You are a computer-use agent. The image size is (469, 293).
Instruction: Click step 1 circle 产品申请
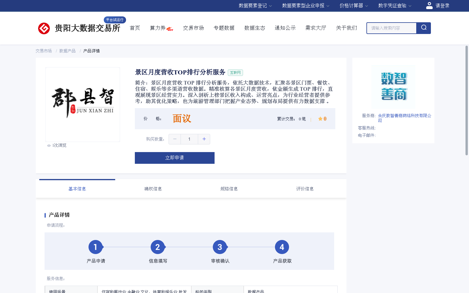tap(96, 247)
